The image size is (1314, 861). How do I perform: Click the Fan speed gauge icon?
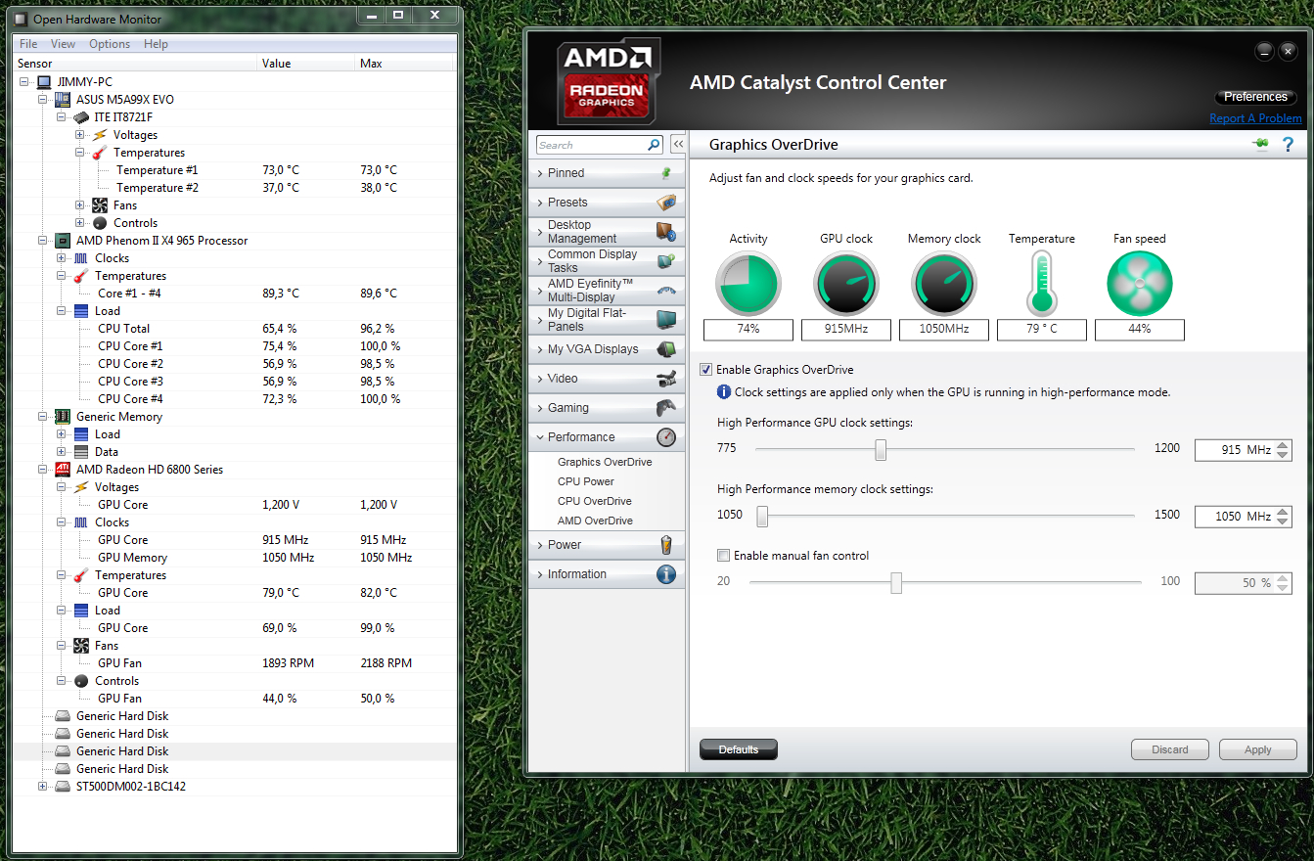(1139, 284)
